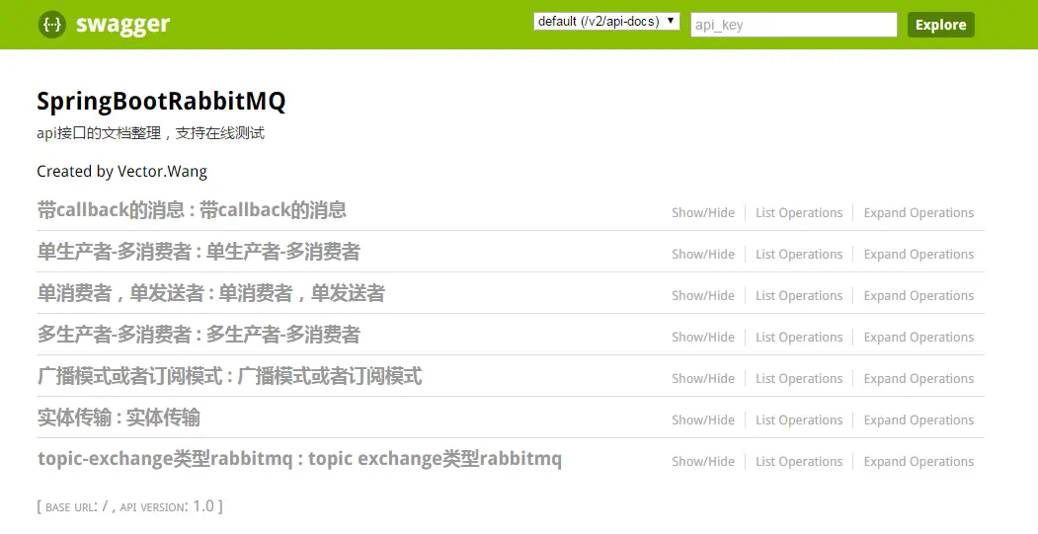The width and height of the screenshot is (1038, 534).
Task: Expand the 广播模式或者订阅模式 API section heading
Action: coord(230,376)
